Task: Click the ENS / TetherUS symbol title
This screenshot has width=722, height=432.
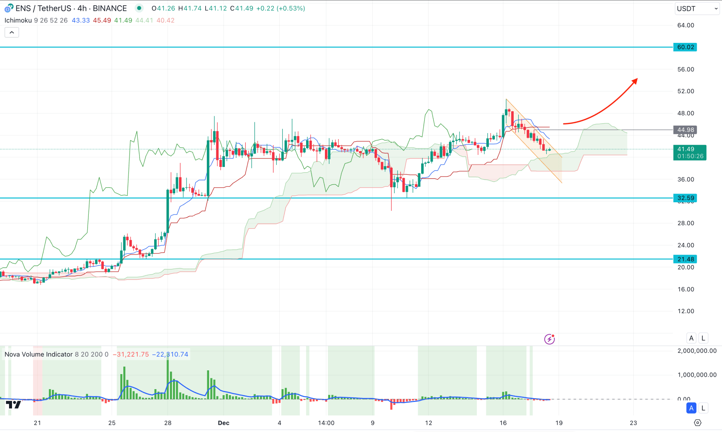Action: coord(43,8)
